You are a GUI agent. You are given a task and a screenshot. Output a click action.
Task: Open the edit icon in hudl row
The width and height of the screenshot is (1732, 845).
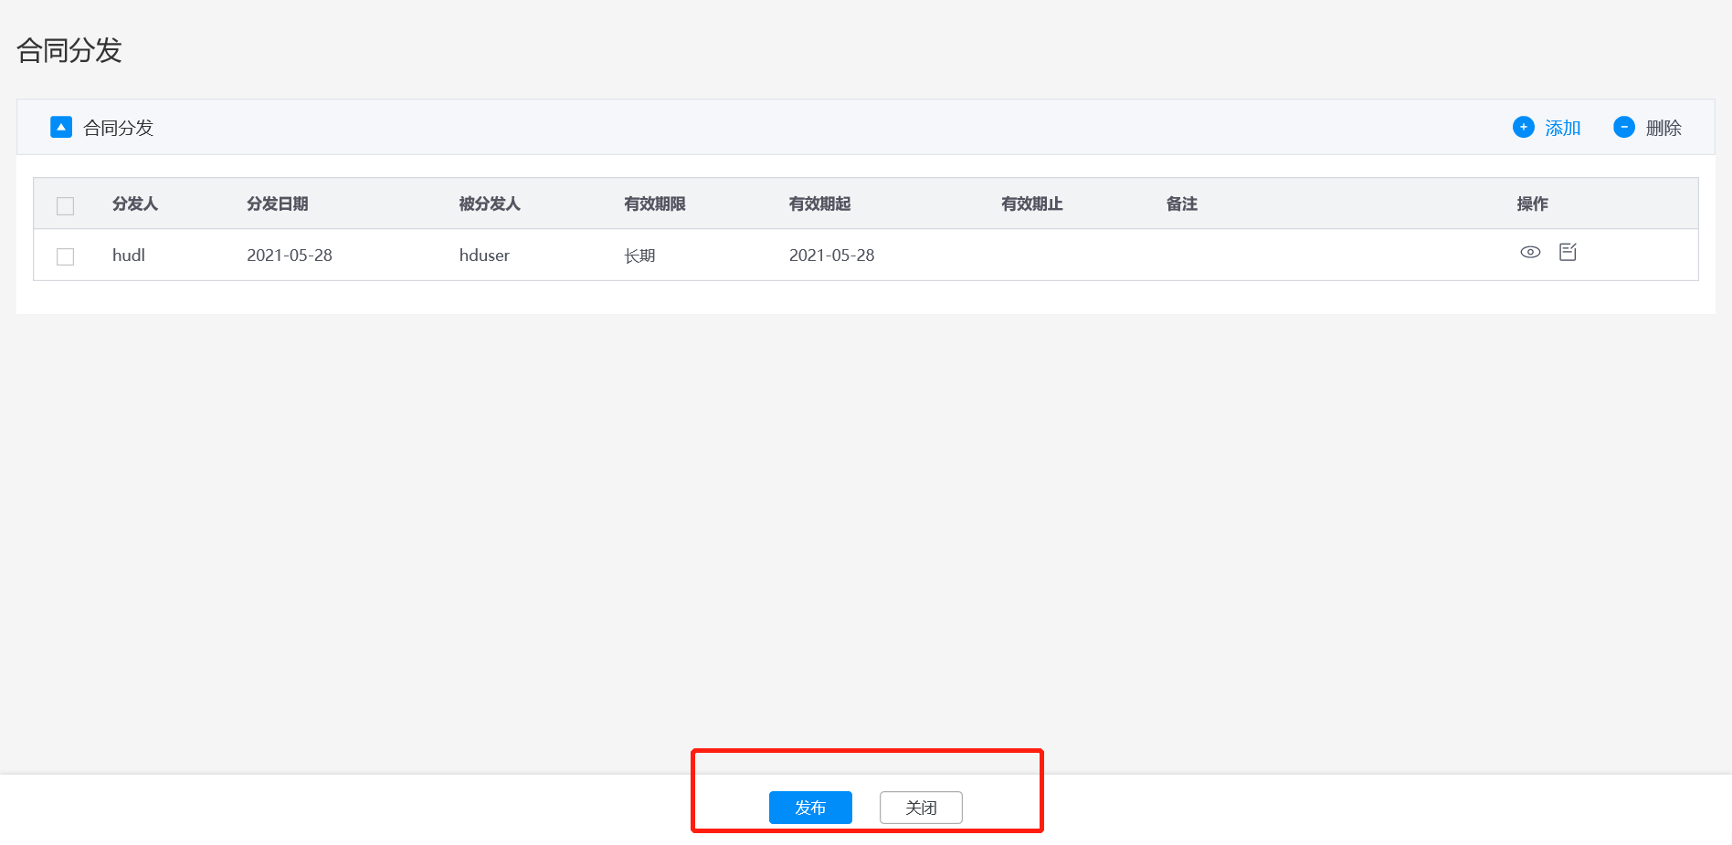click(1568, 252)
